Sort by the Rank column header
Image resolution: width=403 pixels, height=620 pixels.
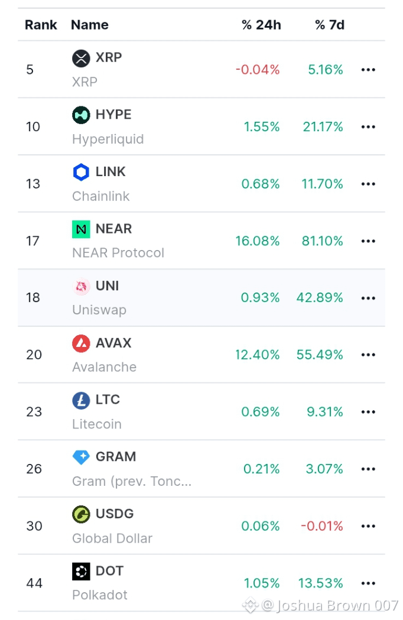coord(41,25)
